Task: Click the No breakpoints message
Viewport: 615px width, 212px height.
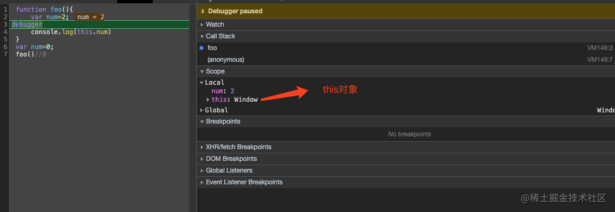Action: coord(409,134)
